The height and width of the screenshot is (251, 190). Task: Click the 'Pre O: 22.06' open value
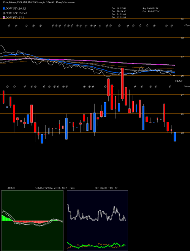[119, 8]
